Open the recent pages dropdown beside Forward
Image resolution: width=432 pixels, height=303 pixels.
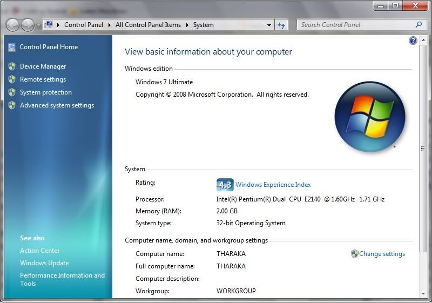tap(38, 25)
